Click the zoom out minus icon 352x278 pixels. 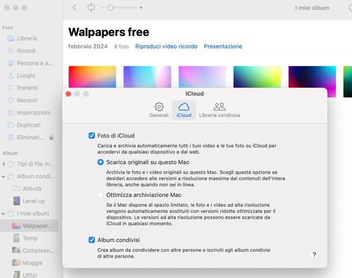103,7
